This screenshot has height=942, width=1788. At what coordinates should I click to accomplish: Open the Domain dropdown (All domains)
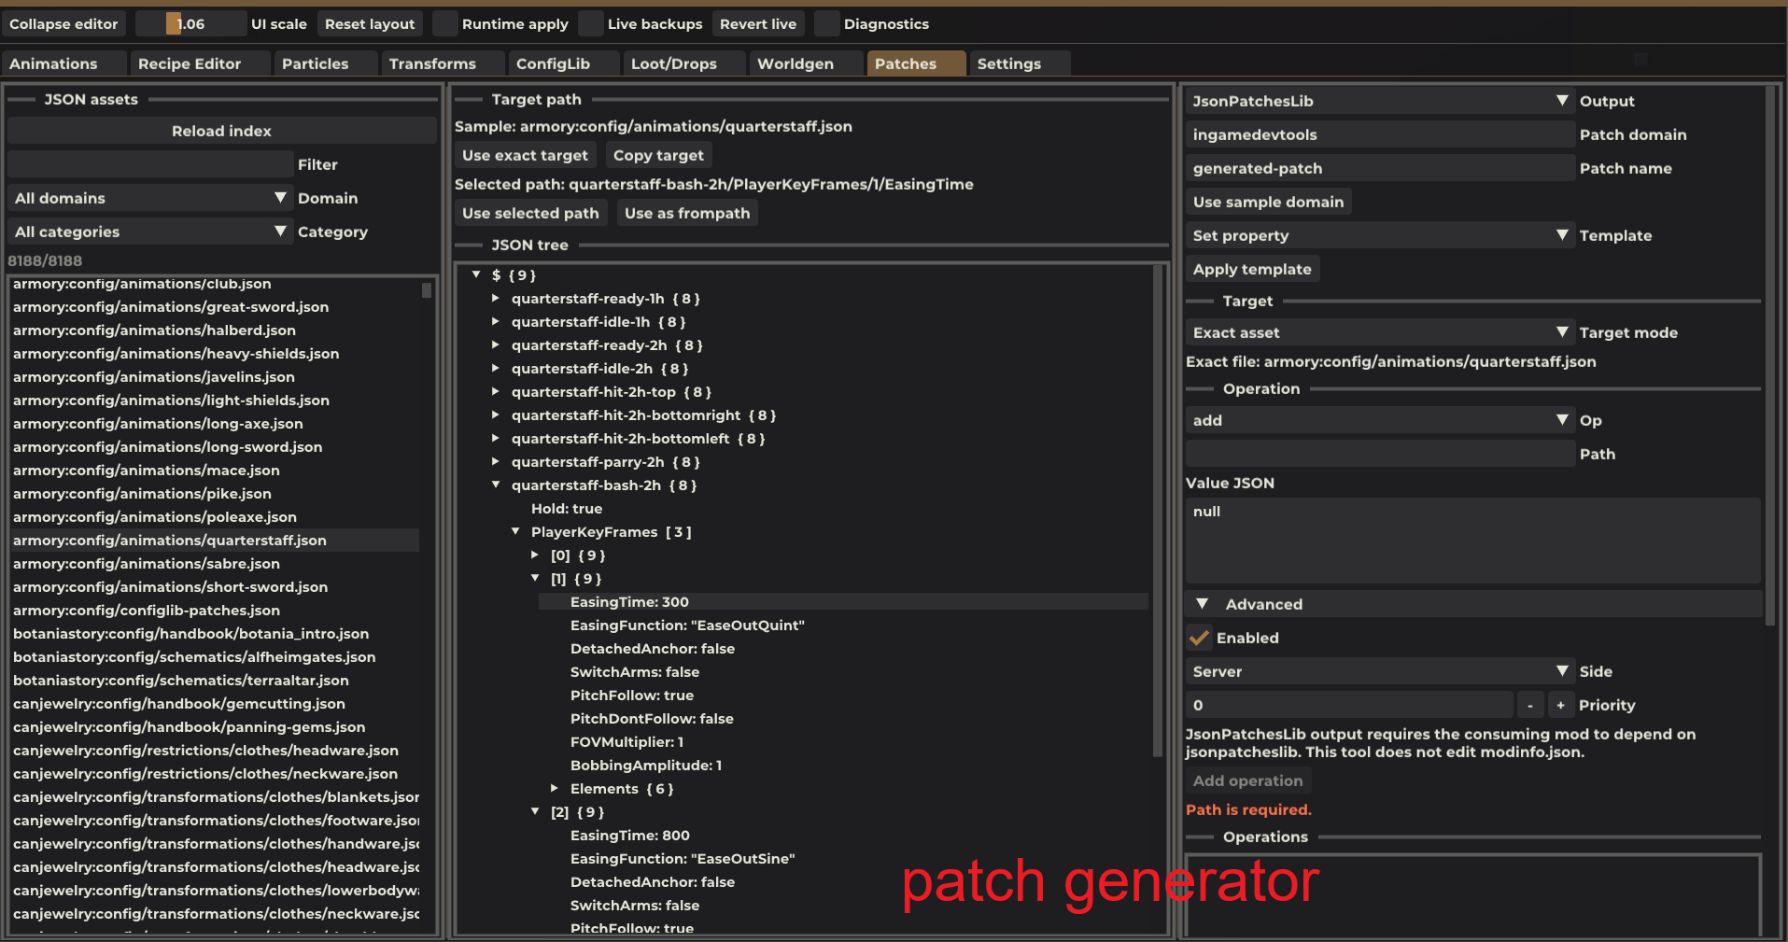[x=151, y=198]
